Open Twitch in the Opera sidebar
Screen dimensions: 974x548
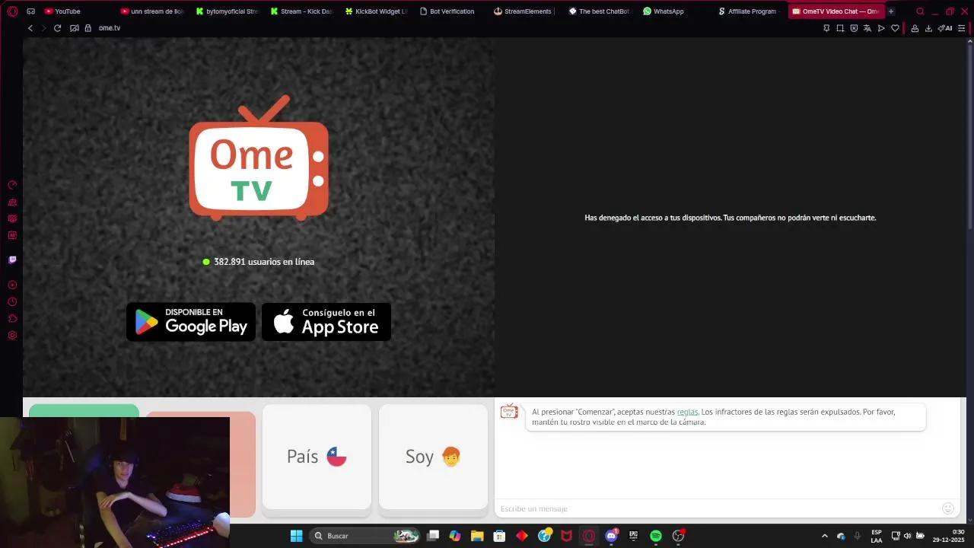tap(12, 260)
